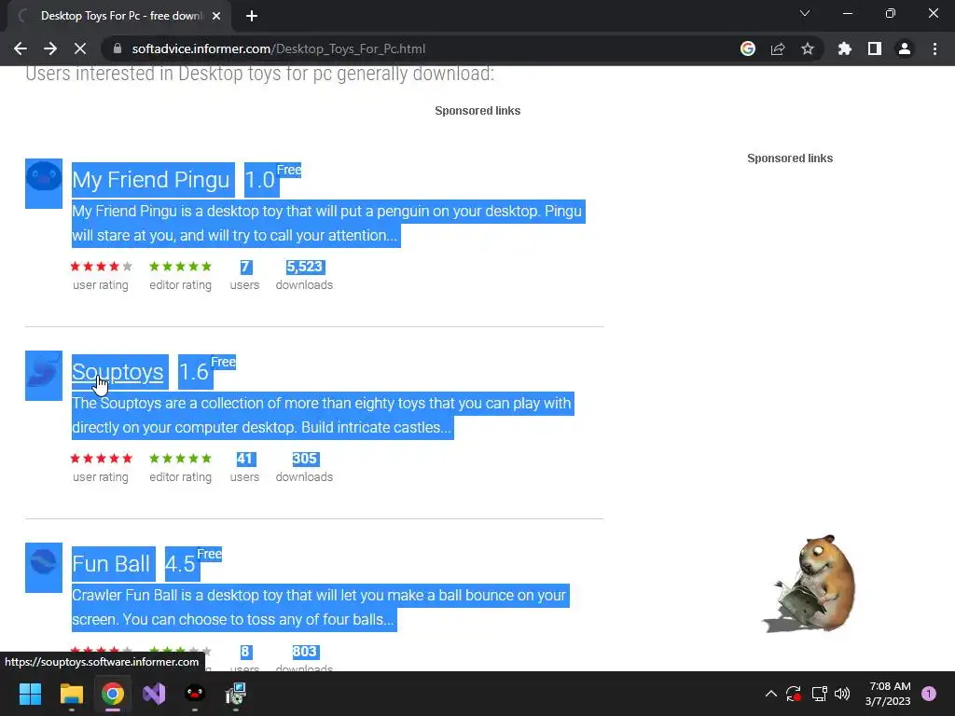955x716 pixels.
Task: Open the Souptoys link
Action: pyautogui.click(x=118, y=371)
